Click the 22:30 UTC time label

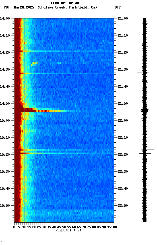(x=123, y=172)
